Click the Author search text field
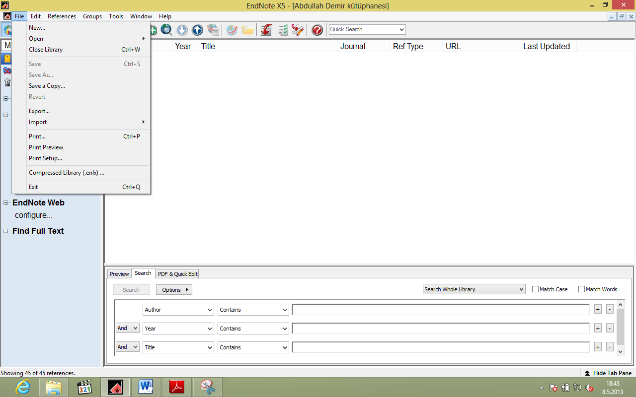Viewport: 636px width, 397px height. [441, 310]
